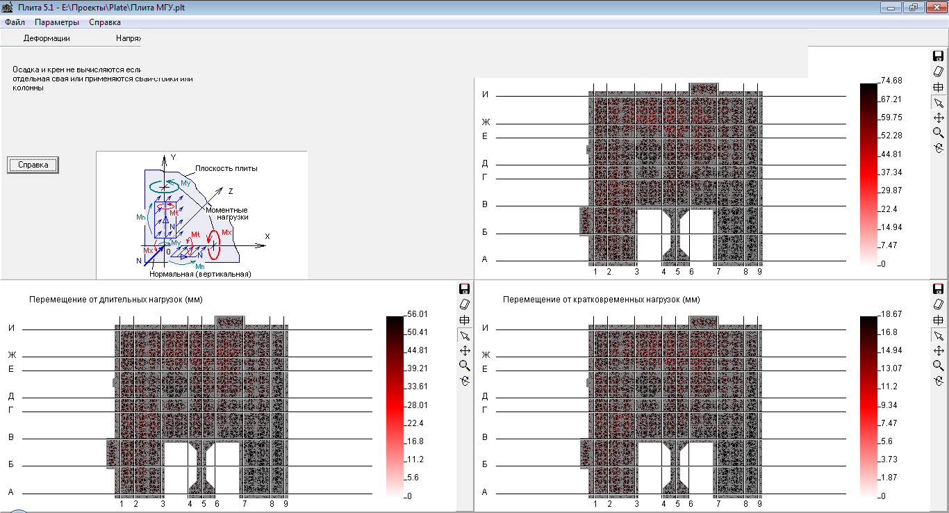The width and height of the screenshot is (949, 513).
Task: Click legend maximum value 18.67
Action: pos(891,314)
